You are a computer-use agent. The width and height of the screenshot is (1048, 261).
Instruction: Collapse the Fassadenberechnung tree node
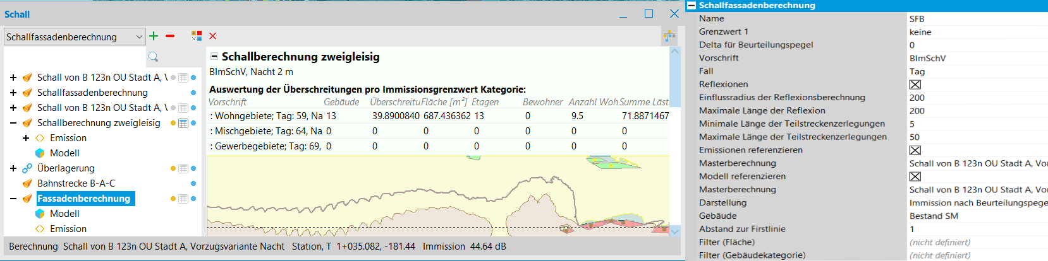(x=13, y=199)
